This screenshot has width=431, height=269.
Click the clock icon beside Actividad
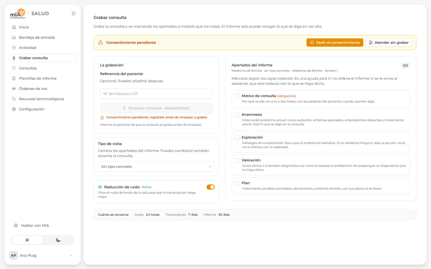(14, 48)
